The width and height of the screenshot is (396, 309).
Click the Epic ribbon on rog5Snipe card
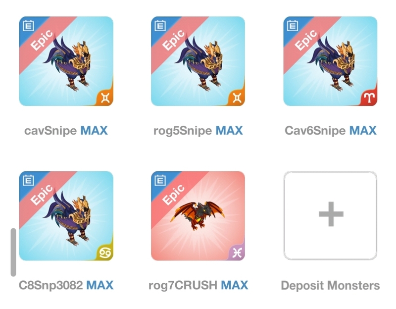click(x=174, y=40)
